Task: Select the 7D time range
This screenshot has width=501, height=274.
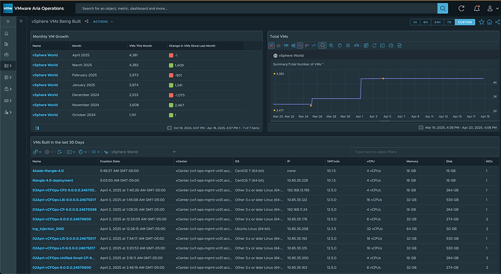Action: [449, 22]
